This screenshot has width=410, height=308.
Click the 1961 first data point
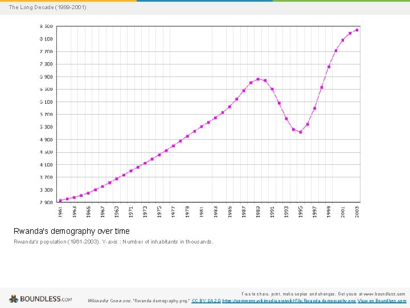coord(60,201)
